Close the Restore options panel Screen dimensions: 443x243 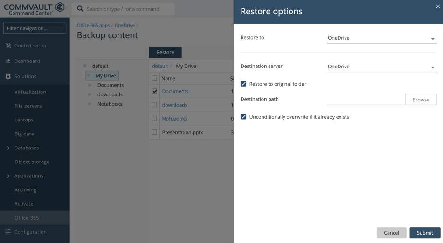[438, 6]
